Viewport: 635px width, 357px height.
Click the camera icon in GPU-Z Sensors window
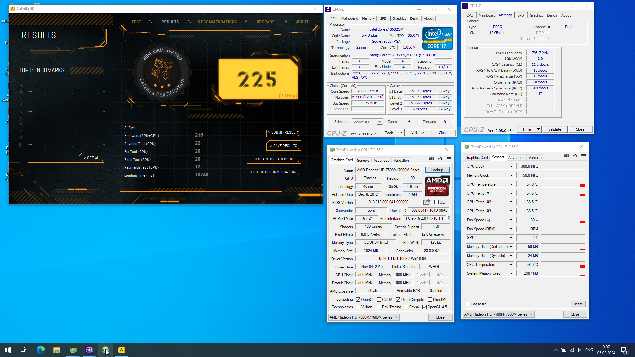pyautogui.click(x=567, y=156)
